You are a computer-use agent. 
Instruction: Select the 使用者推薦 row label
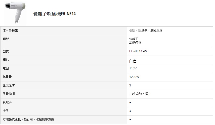tap(10, 31)
